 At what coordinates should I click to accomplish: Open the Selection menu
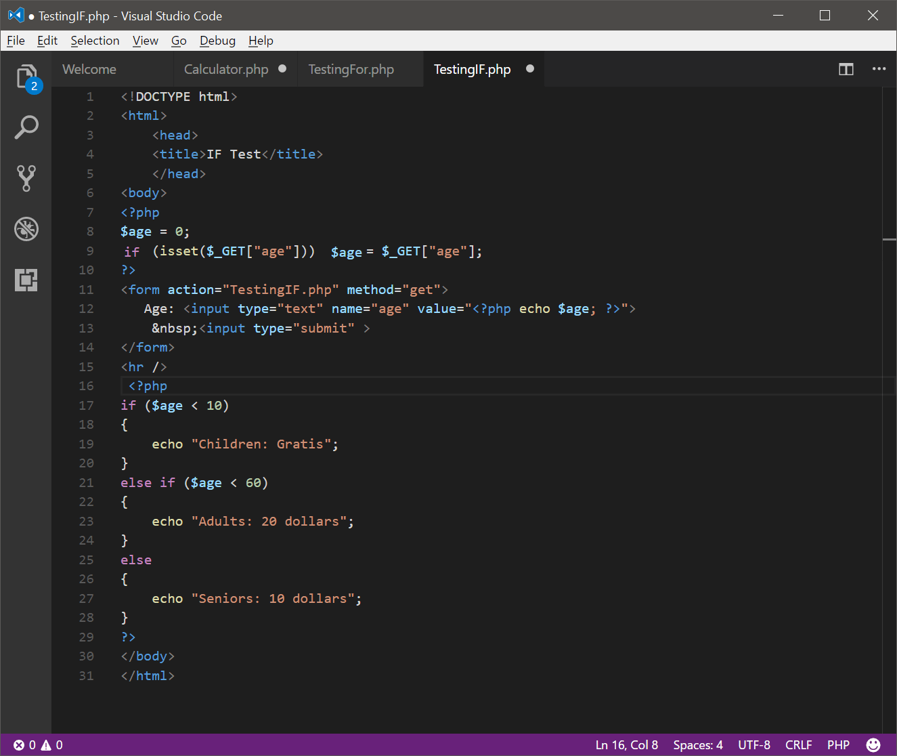click(95, 41)
